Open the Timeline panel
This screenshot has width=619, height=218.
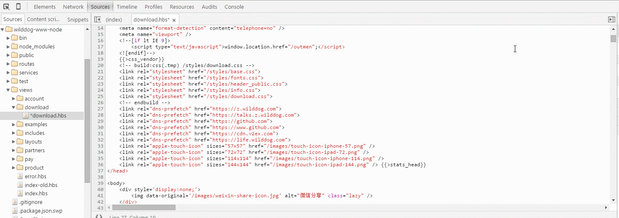(x=127, y=7)
